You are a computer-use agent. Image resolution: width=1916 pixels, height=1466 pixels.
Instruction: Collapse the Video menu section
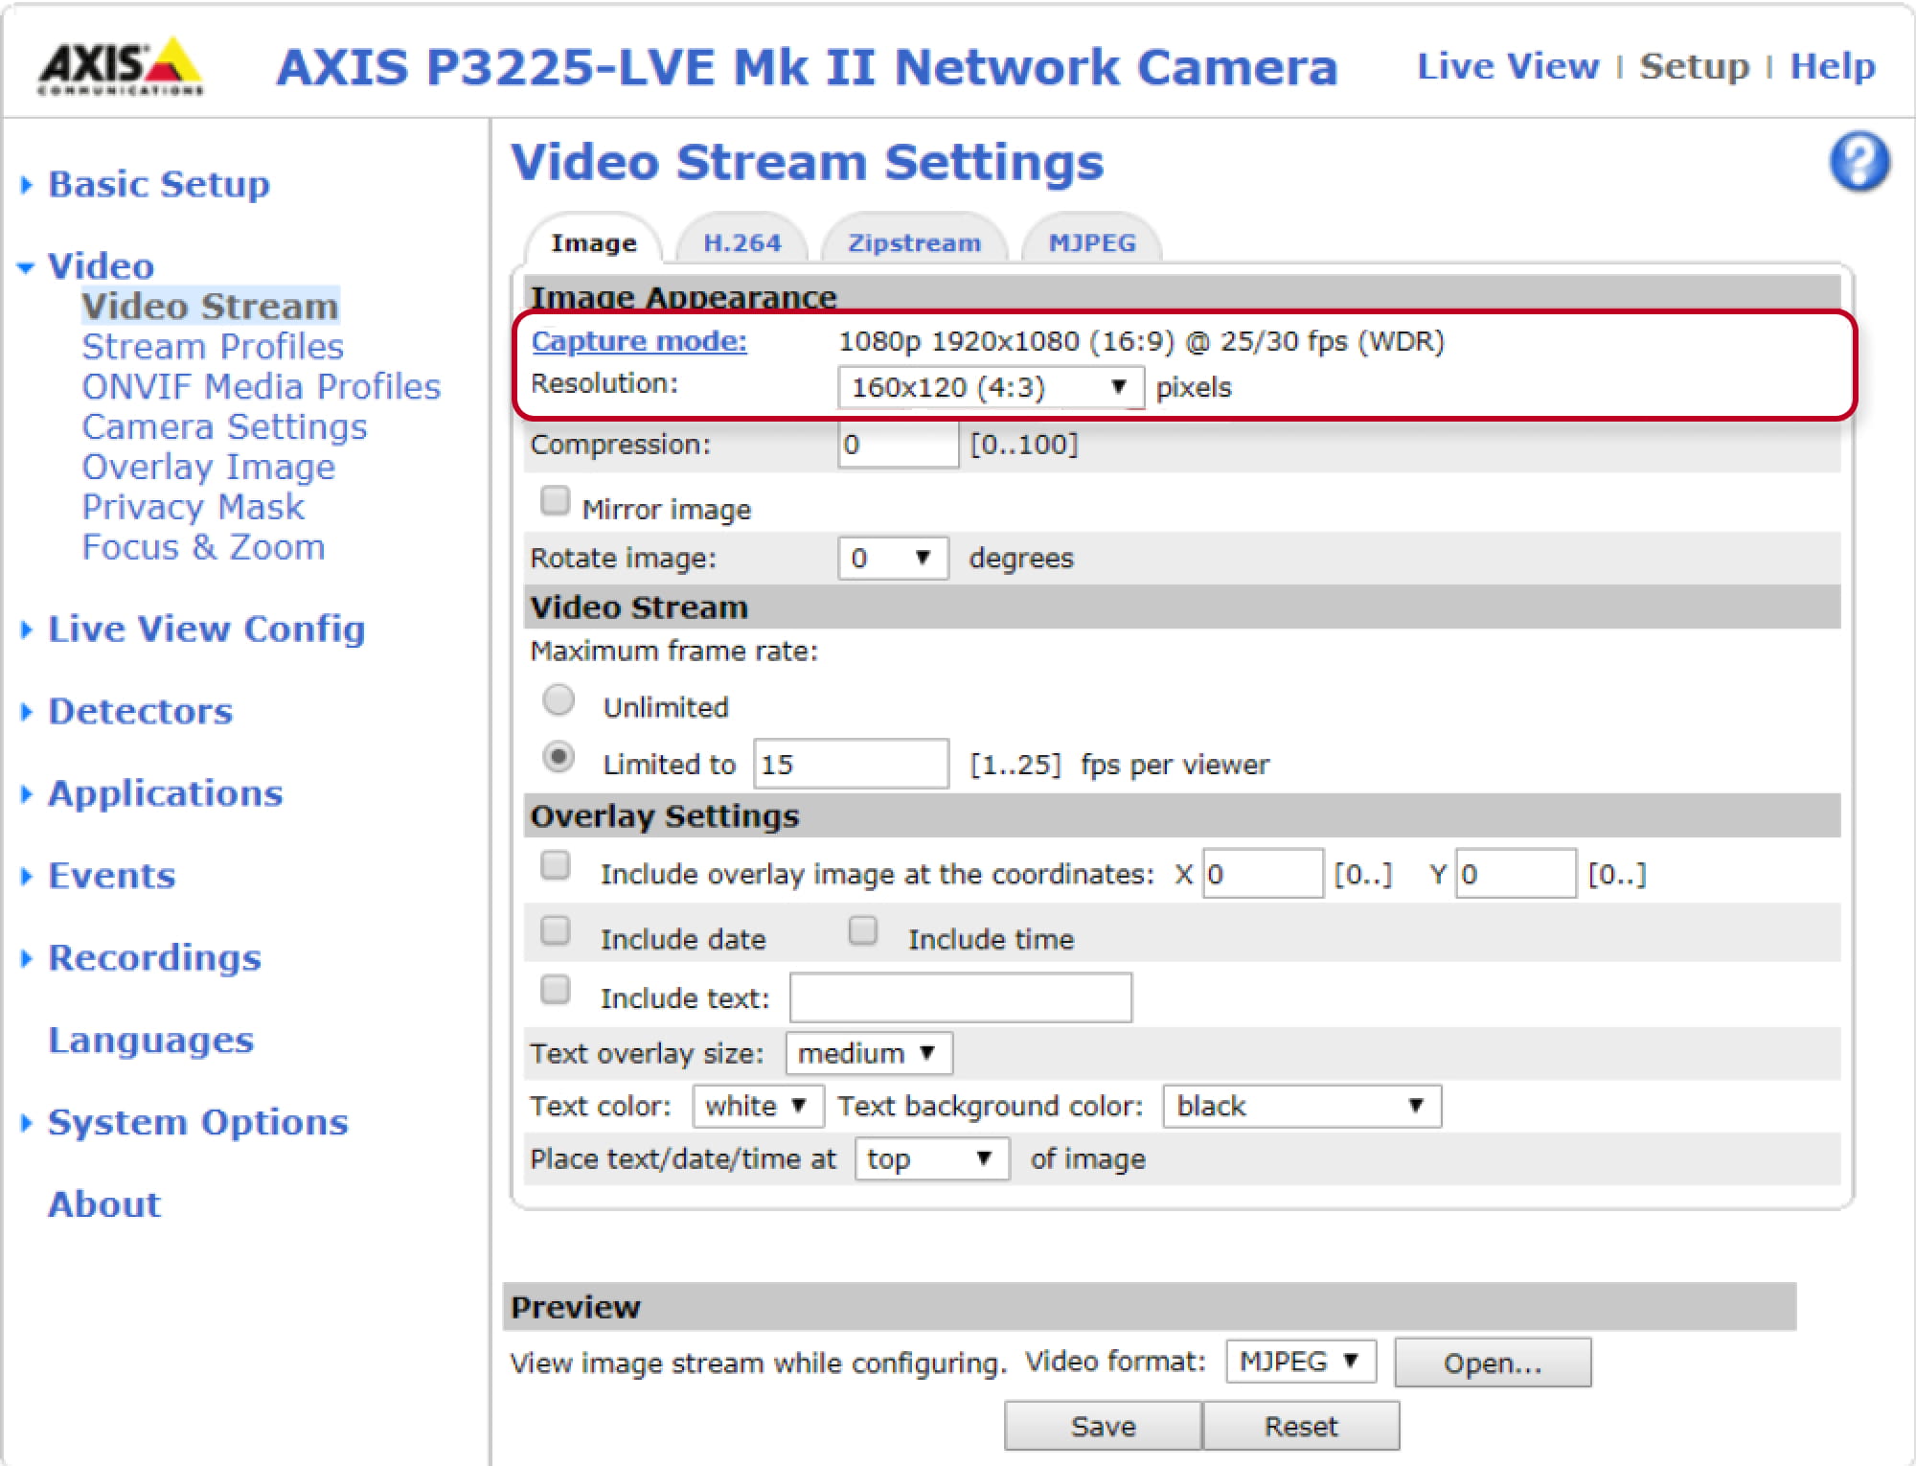click(27, 267)
